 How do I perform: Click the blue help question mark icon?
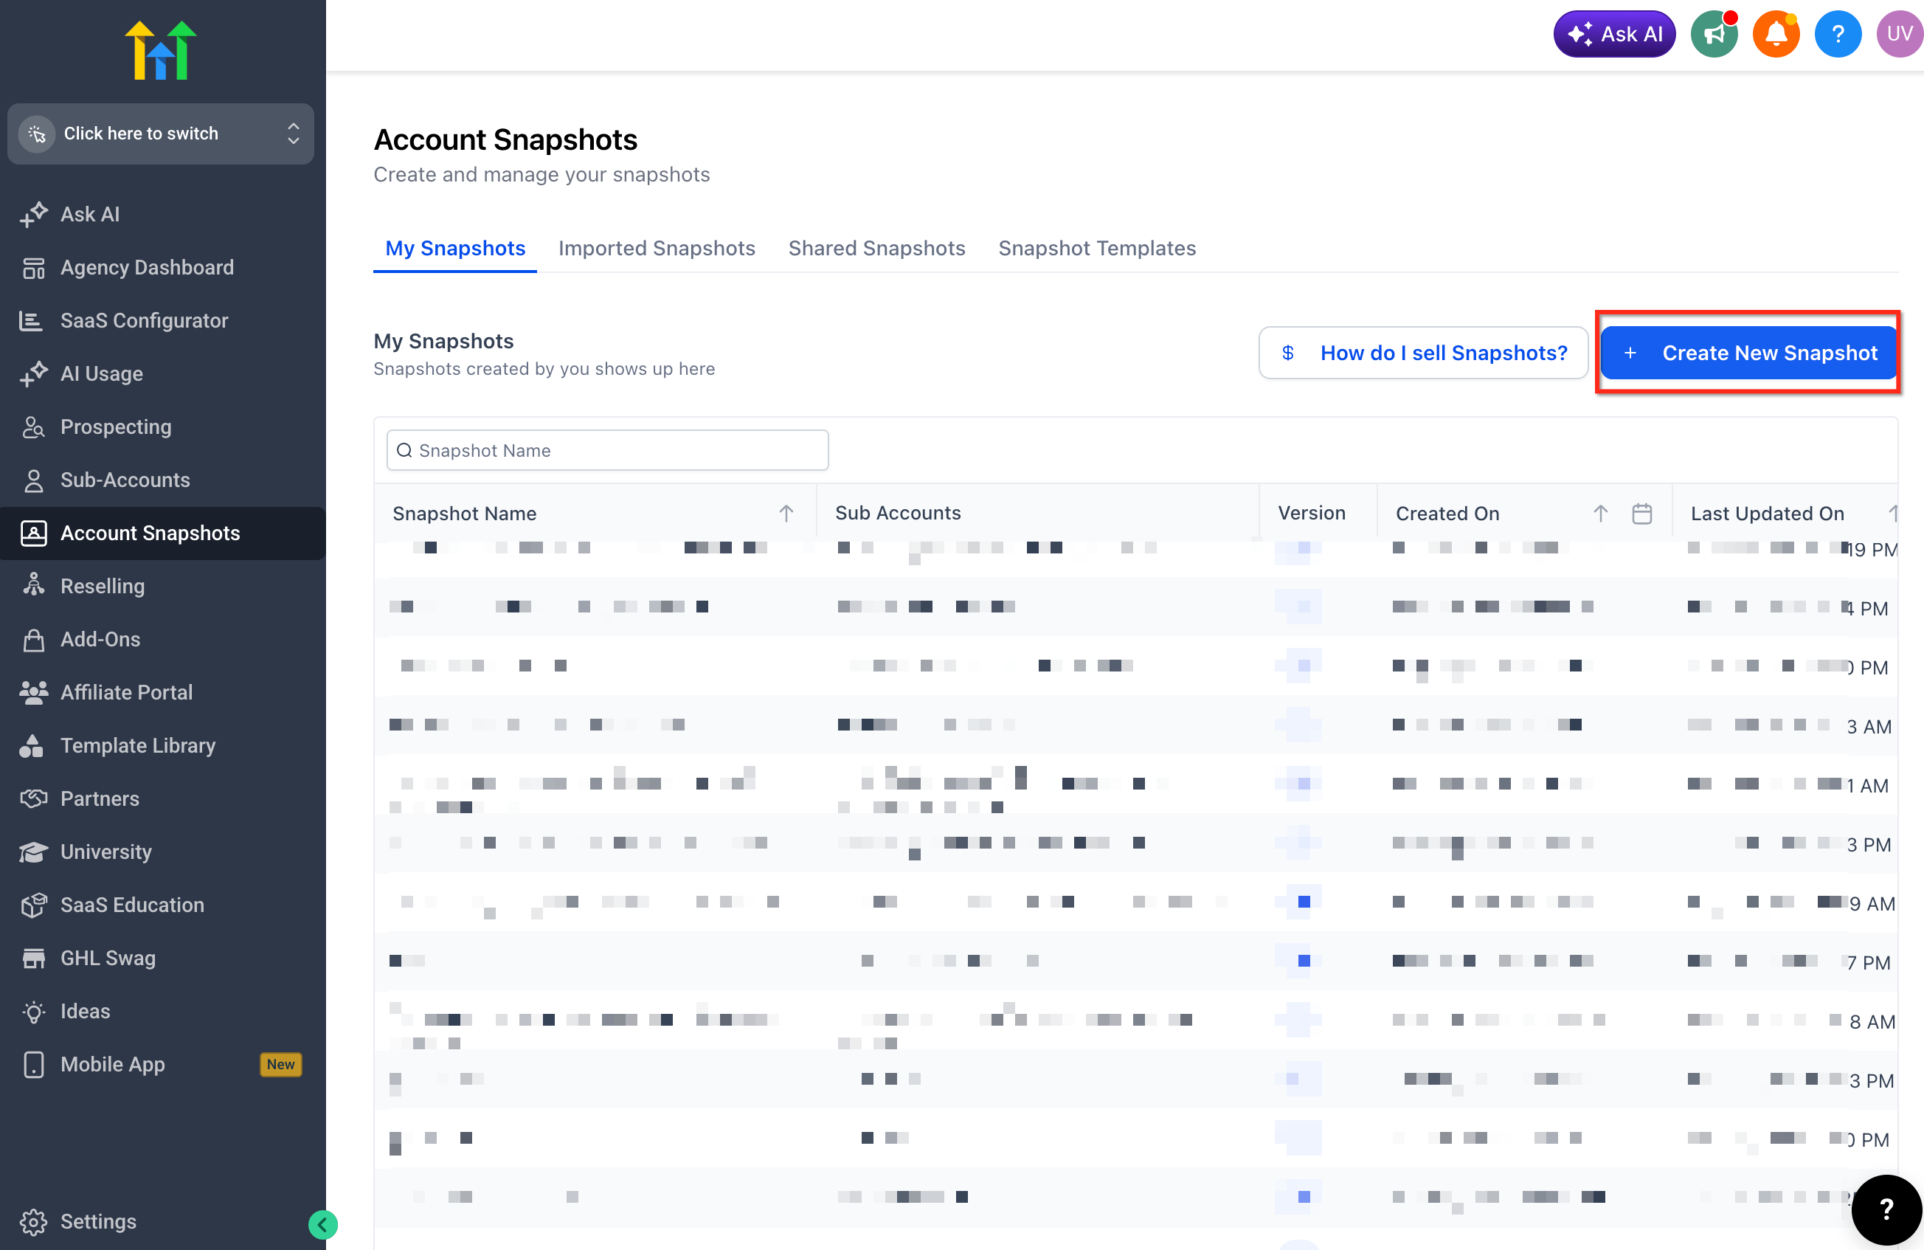pyautogui.click(x=1838, y=34)
